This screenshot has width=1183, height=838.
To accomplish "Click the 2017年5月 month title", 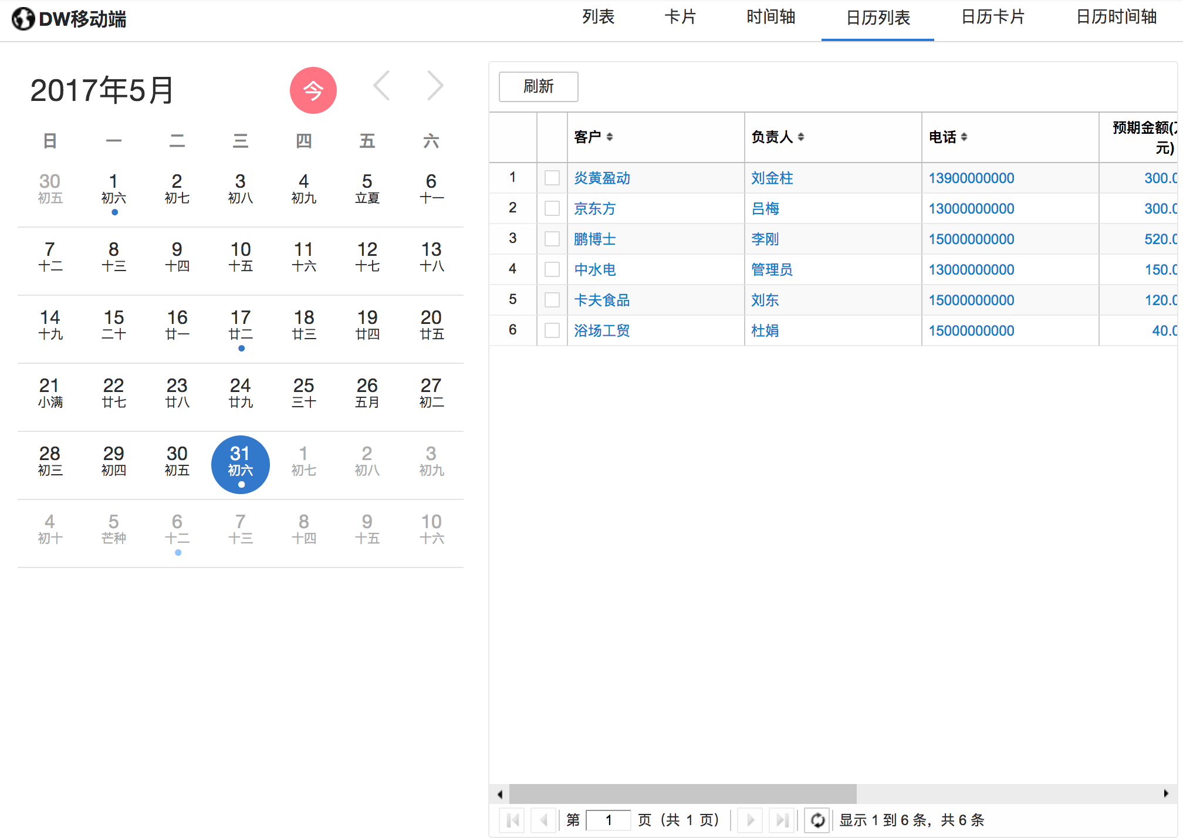I will pos(102,90).
